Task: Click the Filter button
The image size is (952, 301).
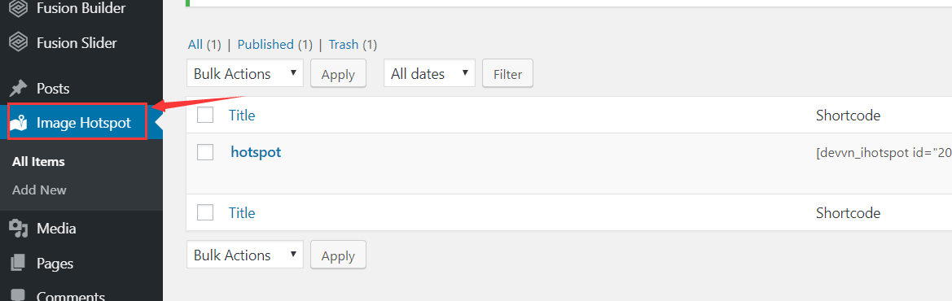Action: click(x=507, y=74)
